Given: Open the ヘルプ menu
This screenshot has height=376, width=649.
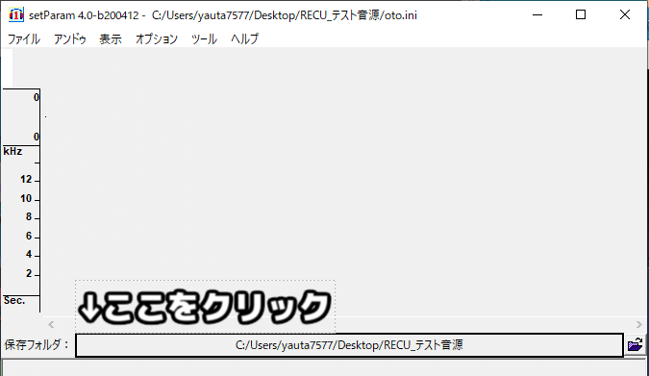Looking at the screenshot, I should point(244,38).
